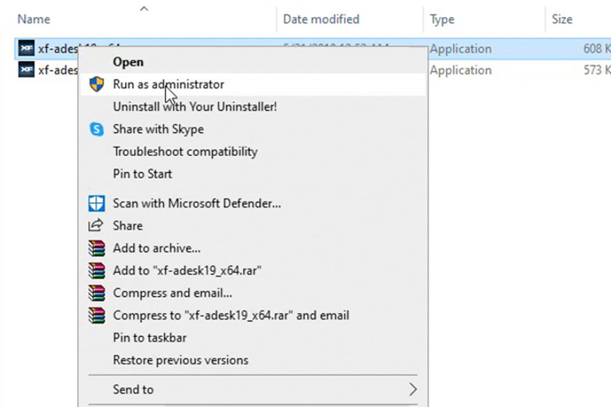
Task: Click the WinRAR icon beside Add to archive
Action: point(96,248)
